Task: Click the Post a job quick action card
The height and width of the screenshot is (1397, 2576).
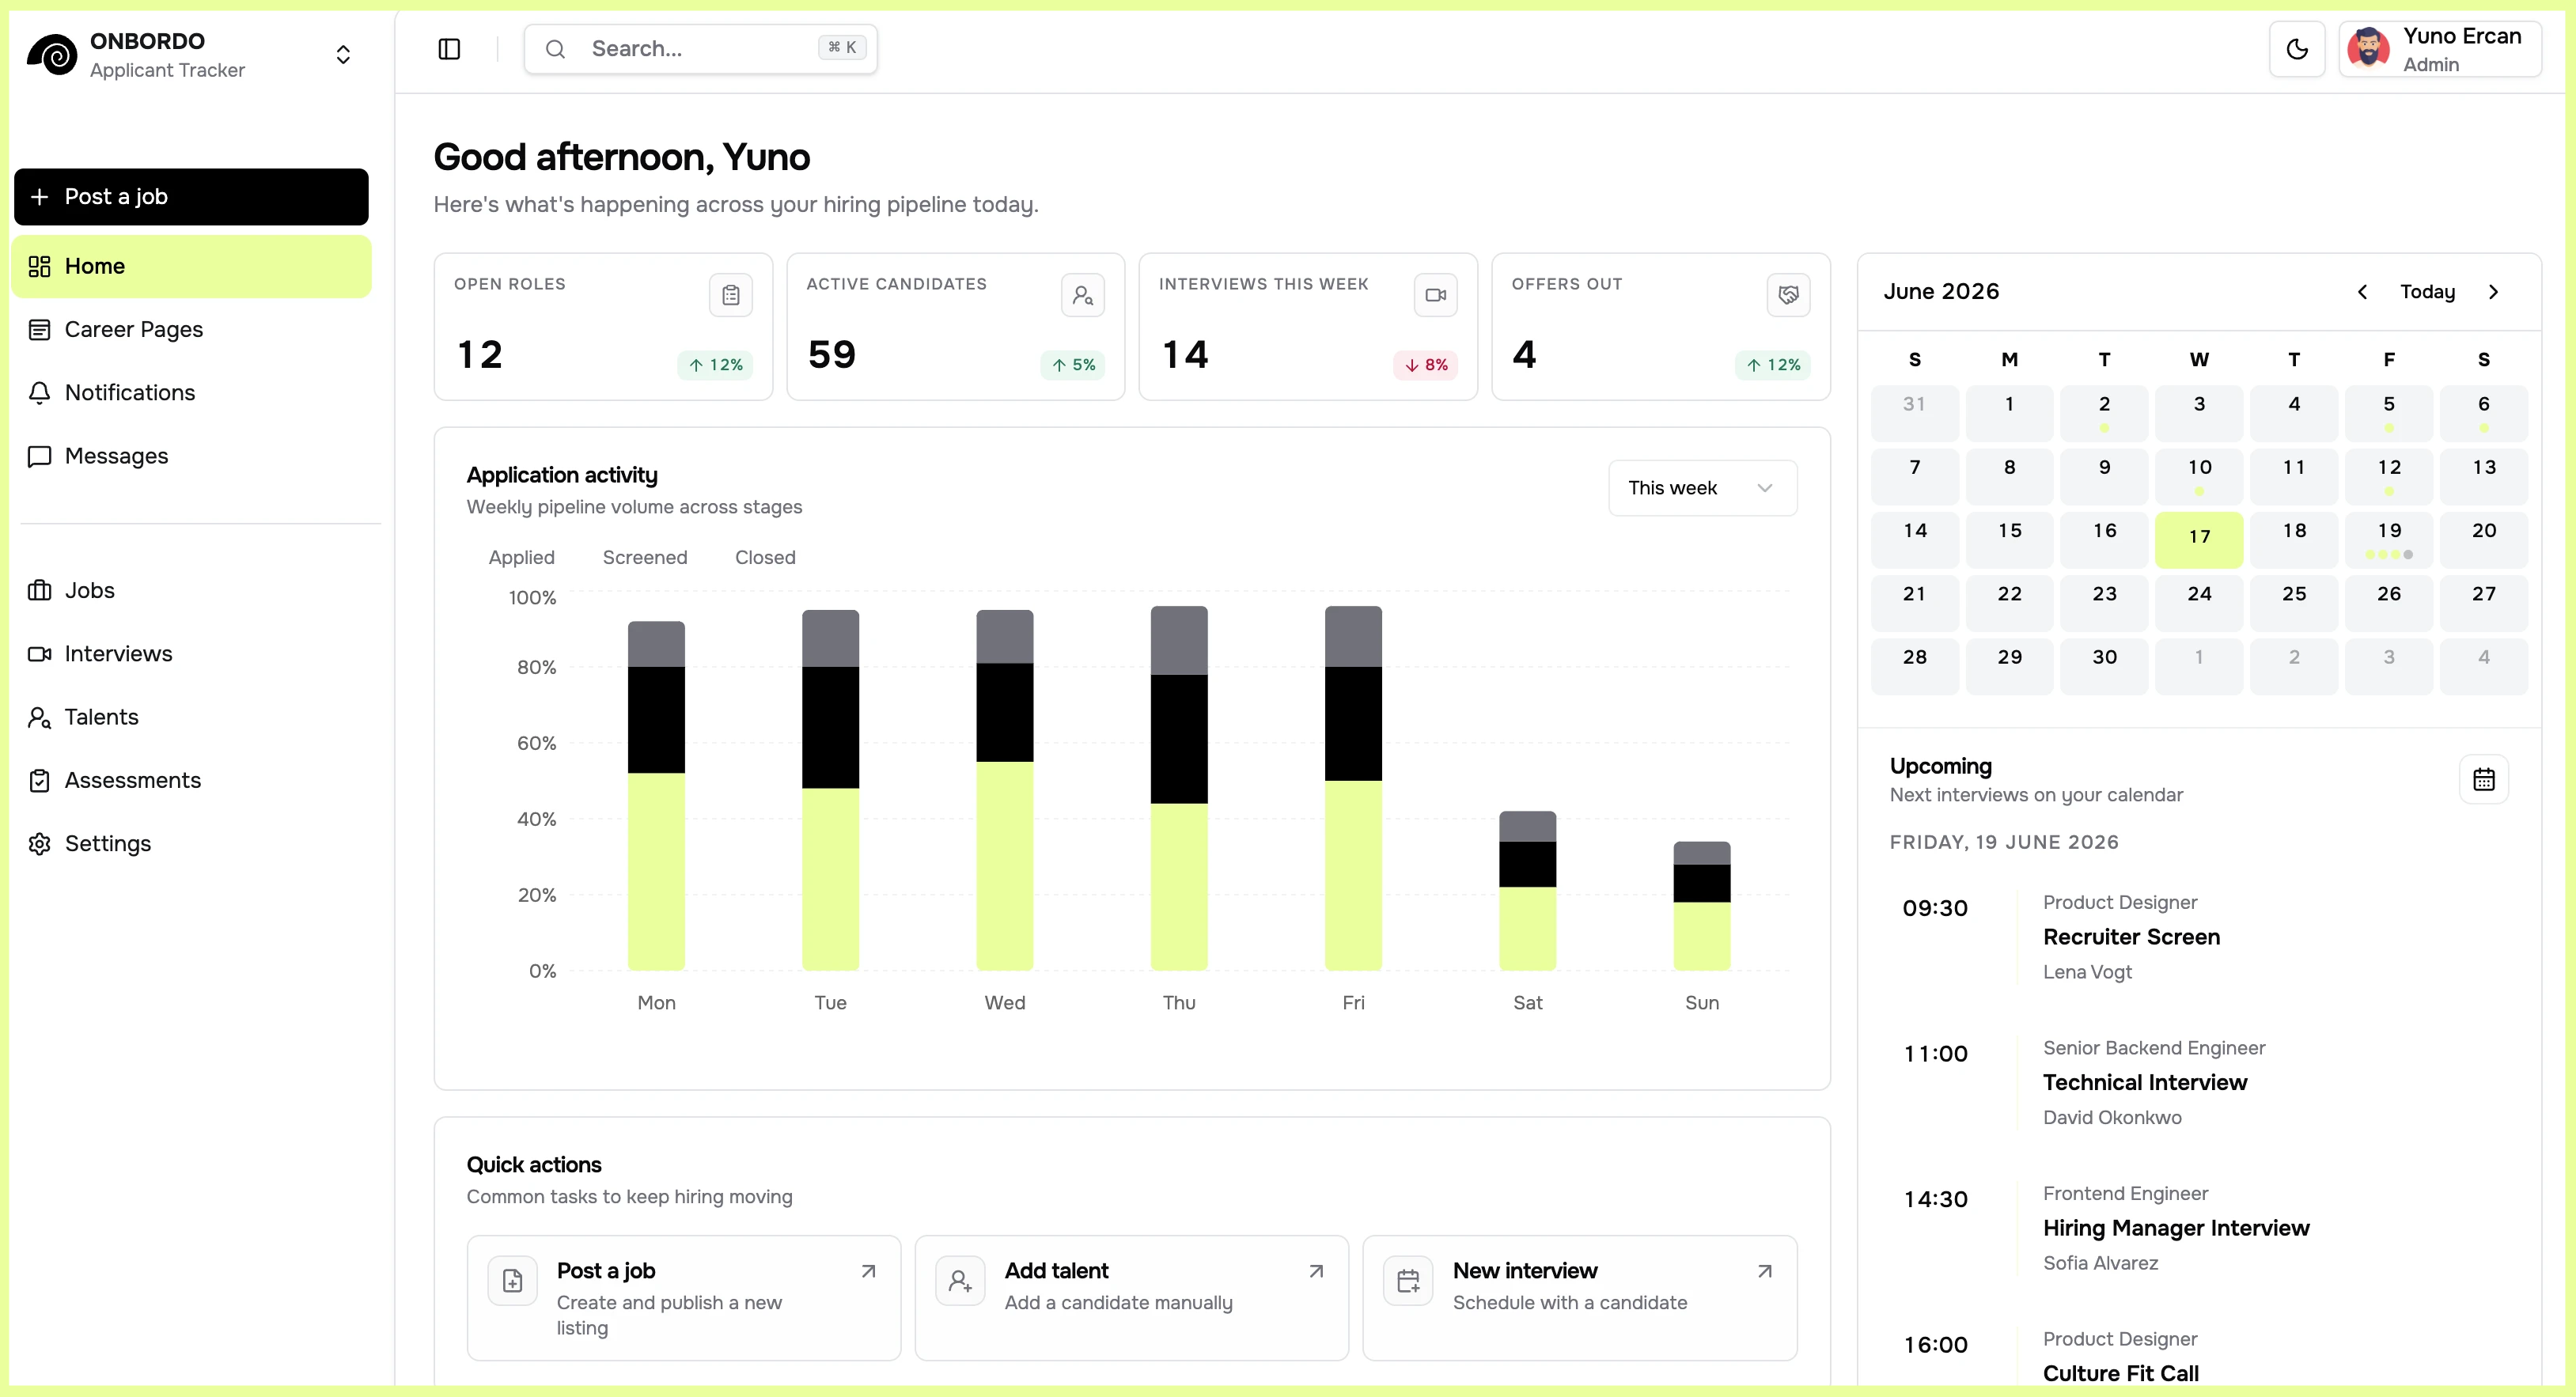Action: 684,1298
